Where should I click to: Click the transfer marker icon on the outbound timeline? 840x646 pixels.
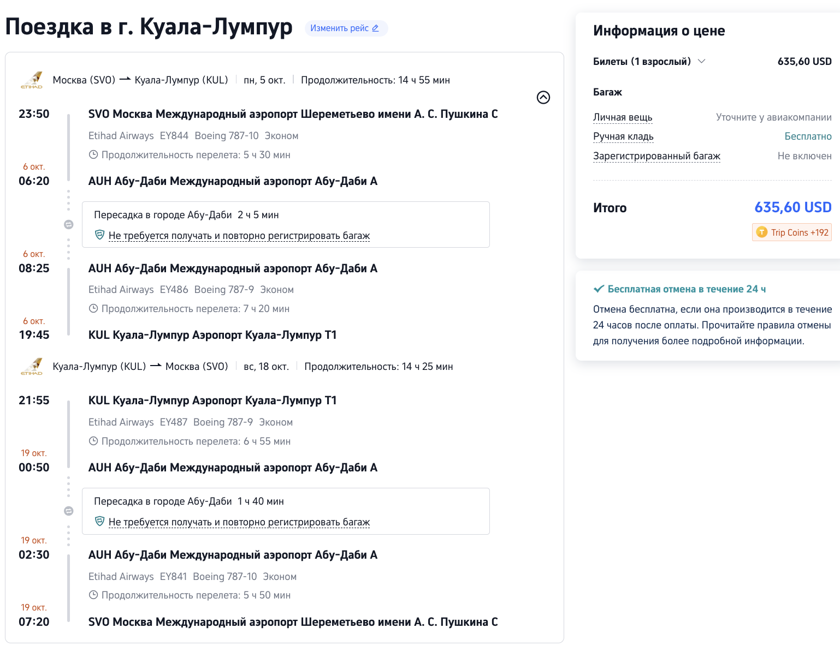pos(69,224)
